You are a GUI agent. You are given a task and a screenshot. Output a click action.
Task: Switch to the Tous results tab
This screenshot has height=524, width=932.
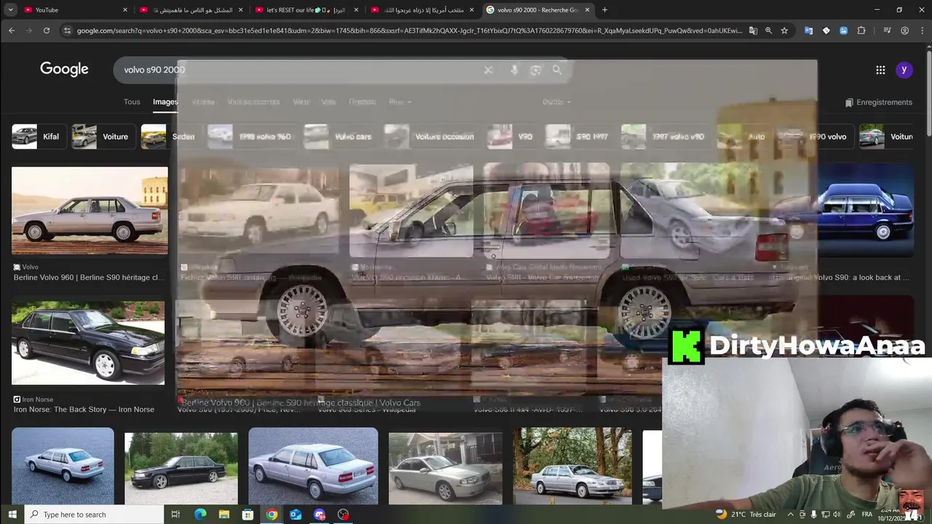(x=132, y=102)
